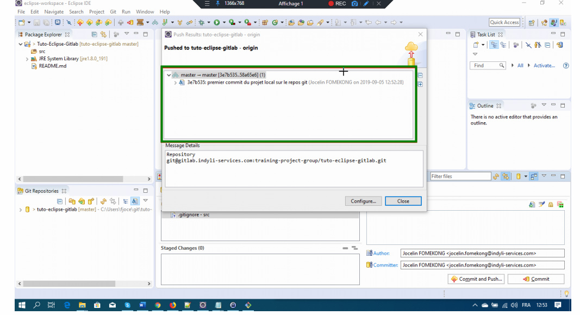Screen dimensions: 580x315
Task: Expand commit 3e7b535 in push results
Action: (176, 83)
